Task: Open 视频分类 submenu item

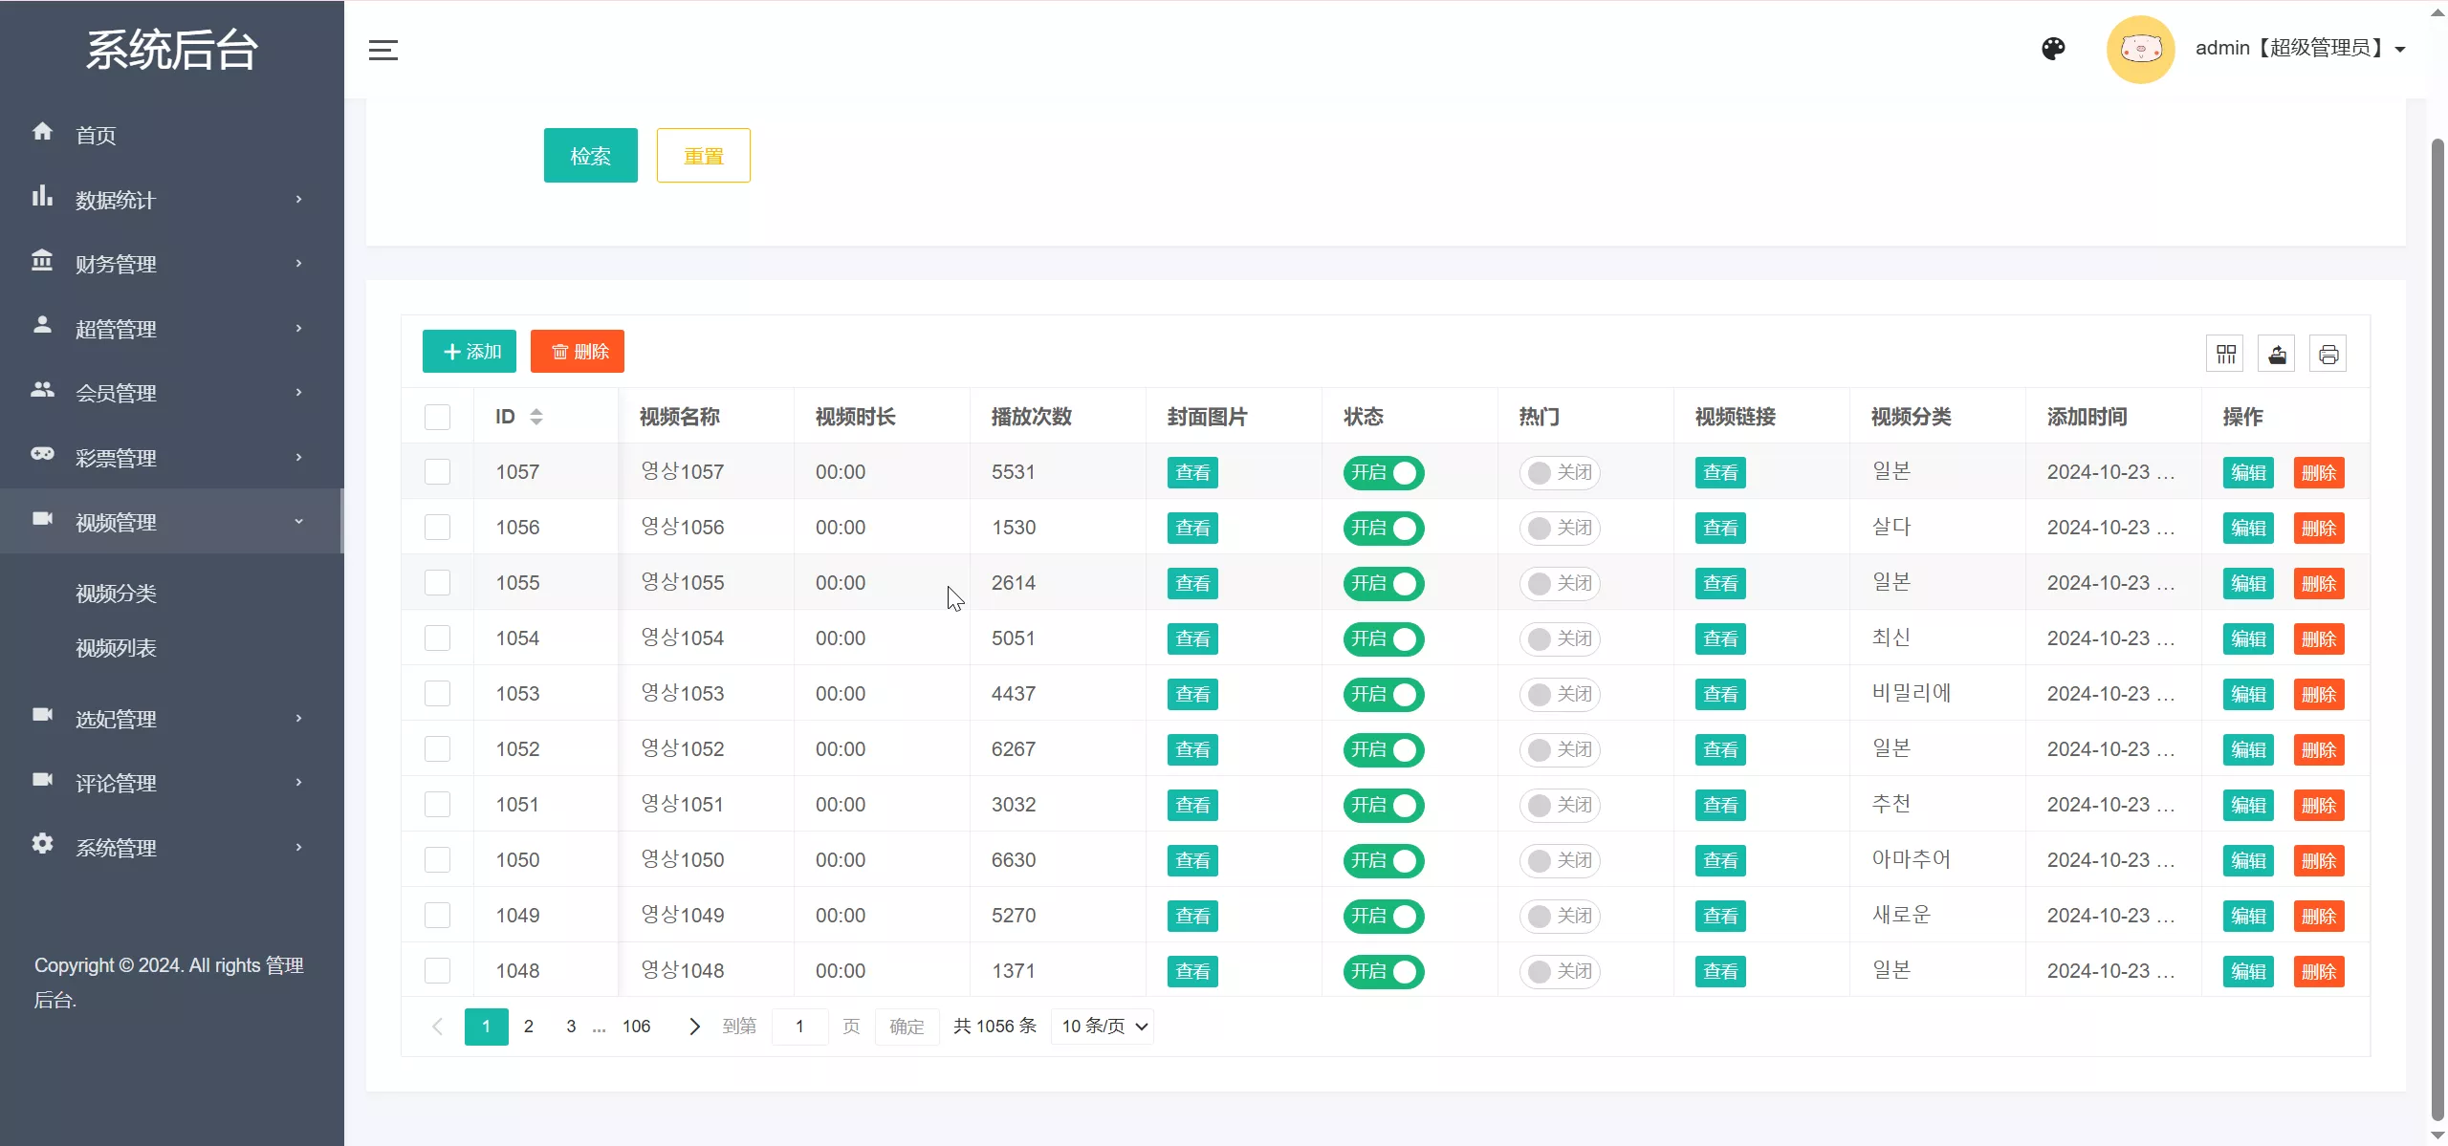Action: coord(116,594)
